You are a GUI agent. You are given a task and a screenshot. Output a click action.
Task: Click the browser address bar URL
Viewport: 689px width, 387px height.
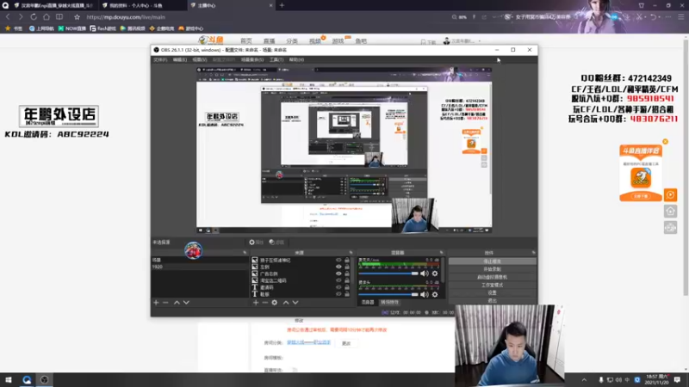pos(126,17)
